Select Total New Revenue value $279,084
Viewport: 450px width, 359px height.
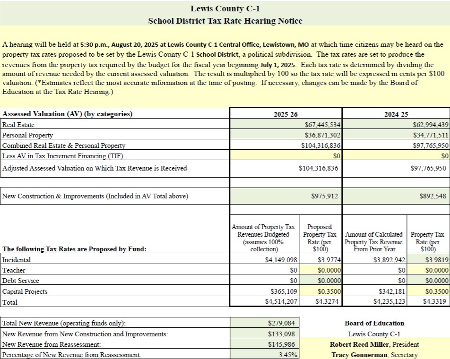(282, 323)
